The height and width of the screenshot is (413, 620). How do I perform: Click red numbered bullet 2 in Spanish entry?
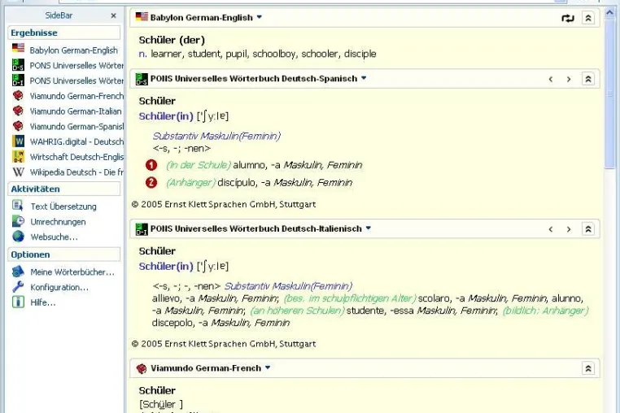pos(151,182)
